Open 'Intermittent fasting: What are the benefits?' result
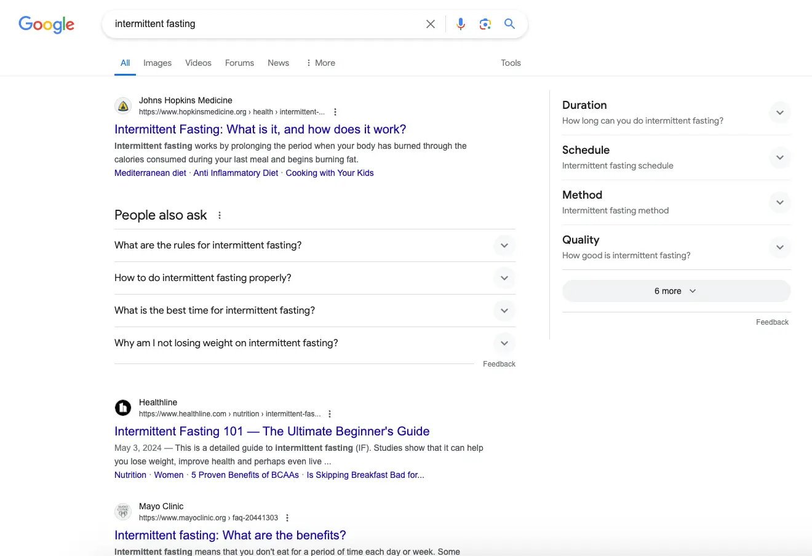 [230, 535]
